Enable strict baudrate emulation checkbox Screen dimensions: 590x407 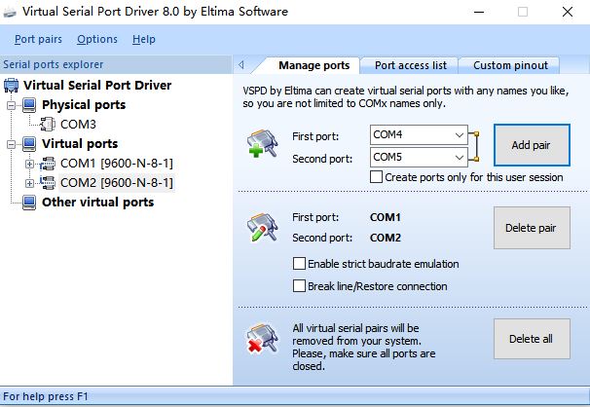tap(300, 264)
